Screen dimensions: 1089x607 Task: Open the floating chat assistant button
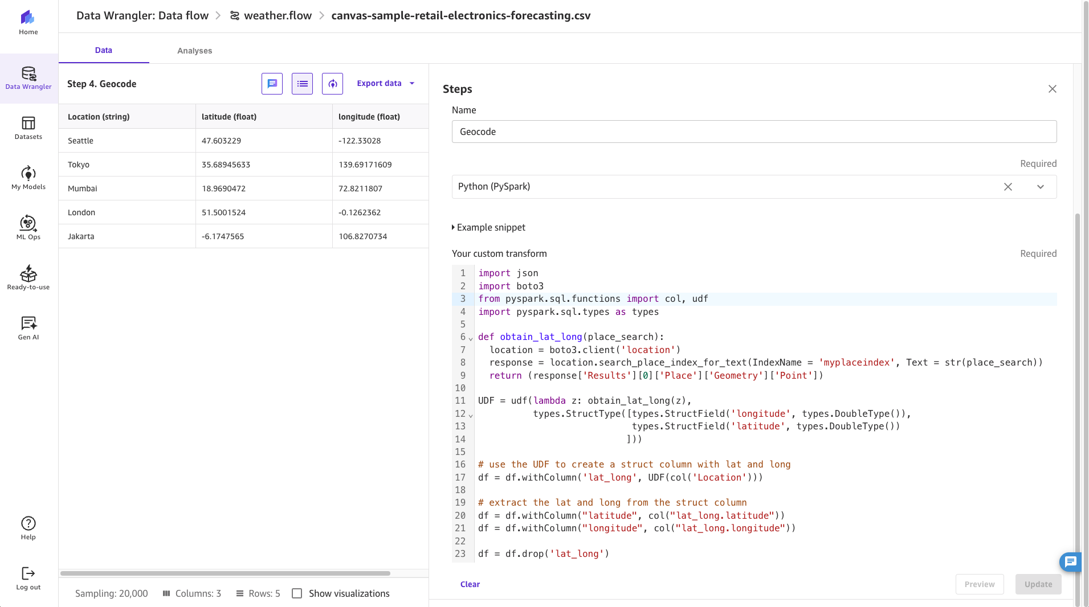coord(1070,562)
